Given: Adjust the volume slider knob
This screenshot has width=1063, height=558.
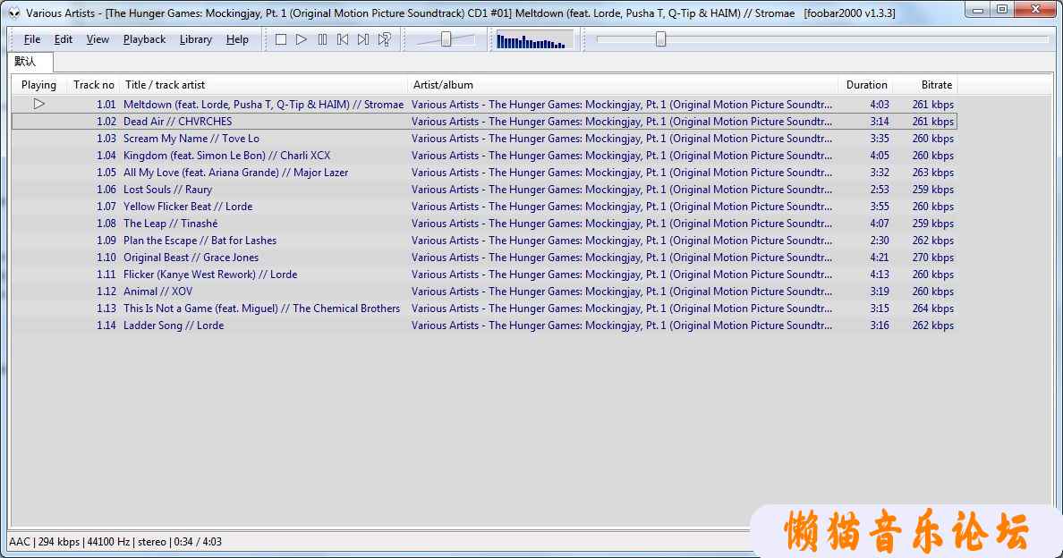Looking at the screenshot, I should (x=446, y=40).
